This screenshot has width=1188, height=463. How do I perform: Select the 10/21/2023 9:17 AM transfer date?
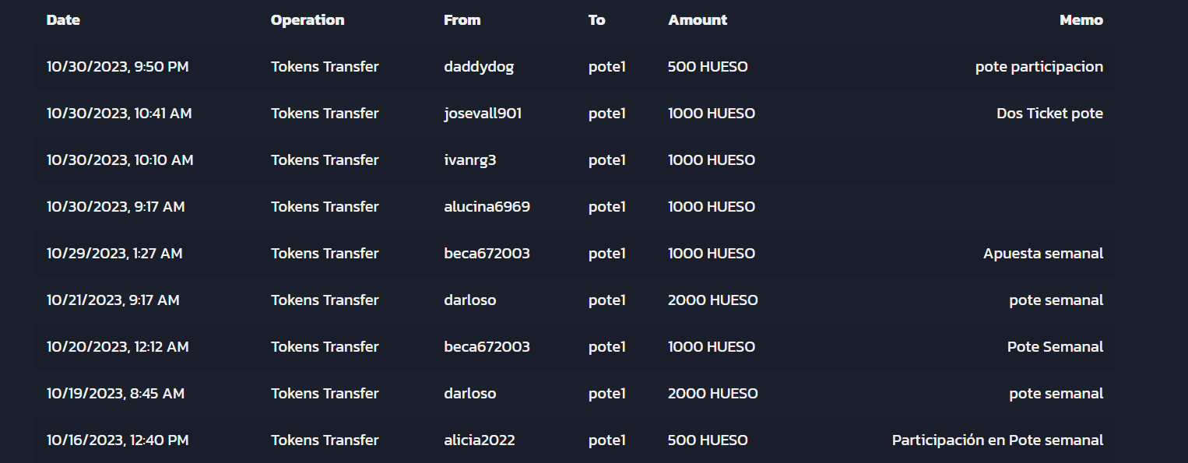[x=113, y=300]
